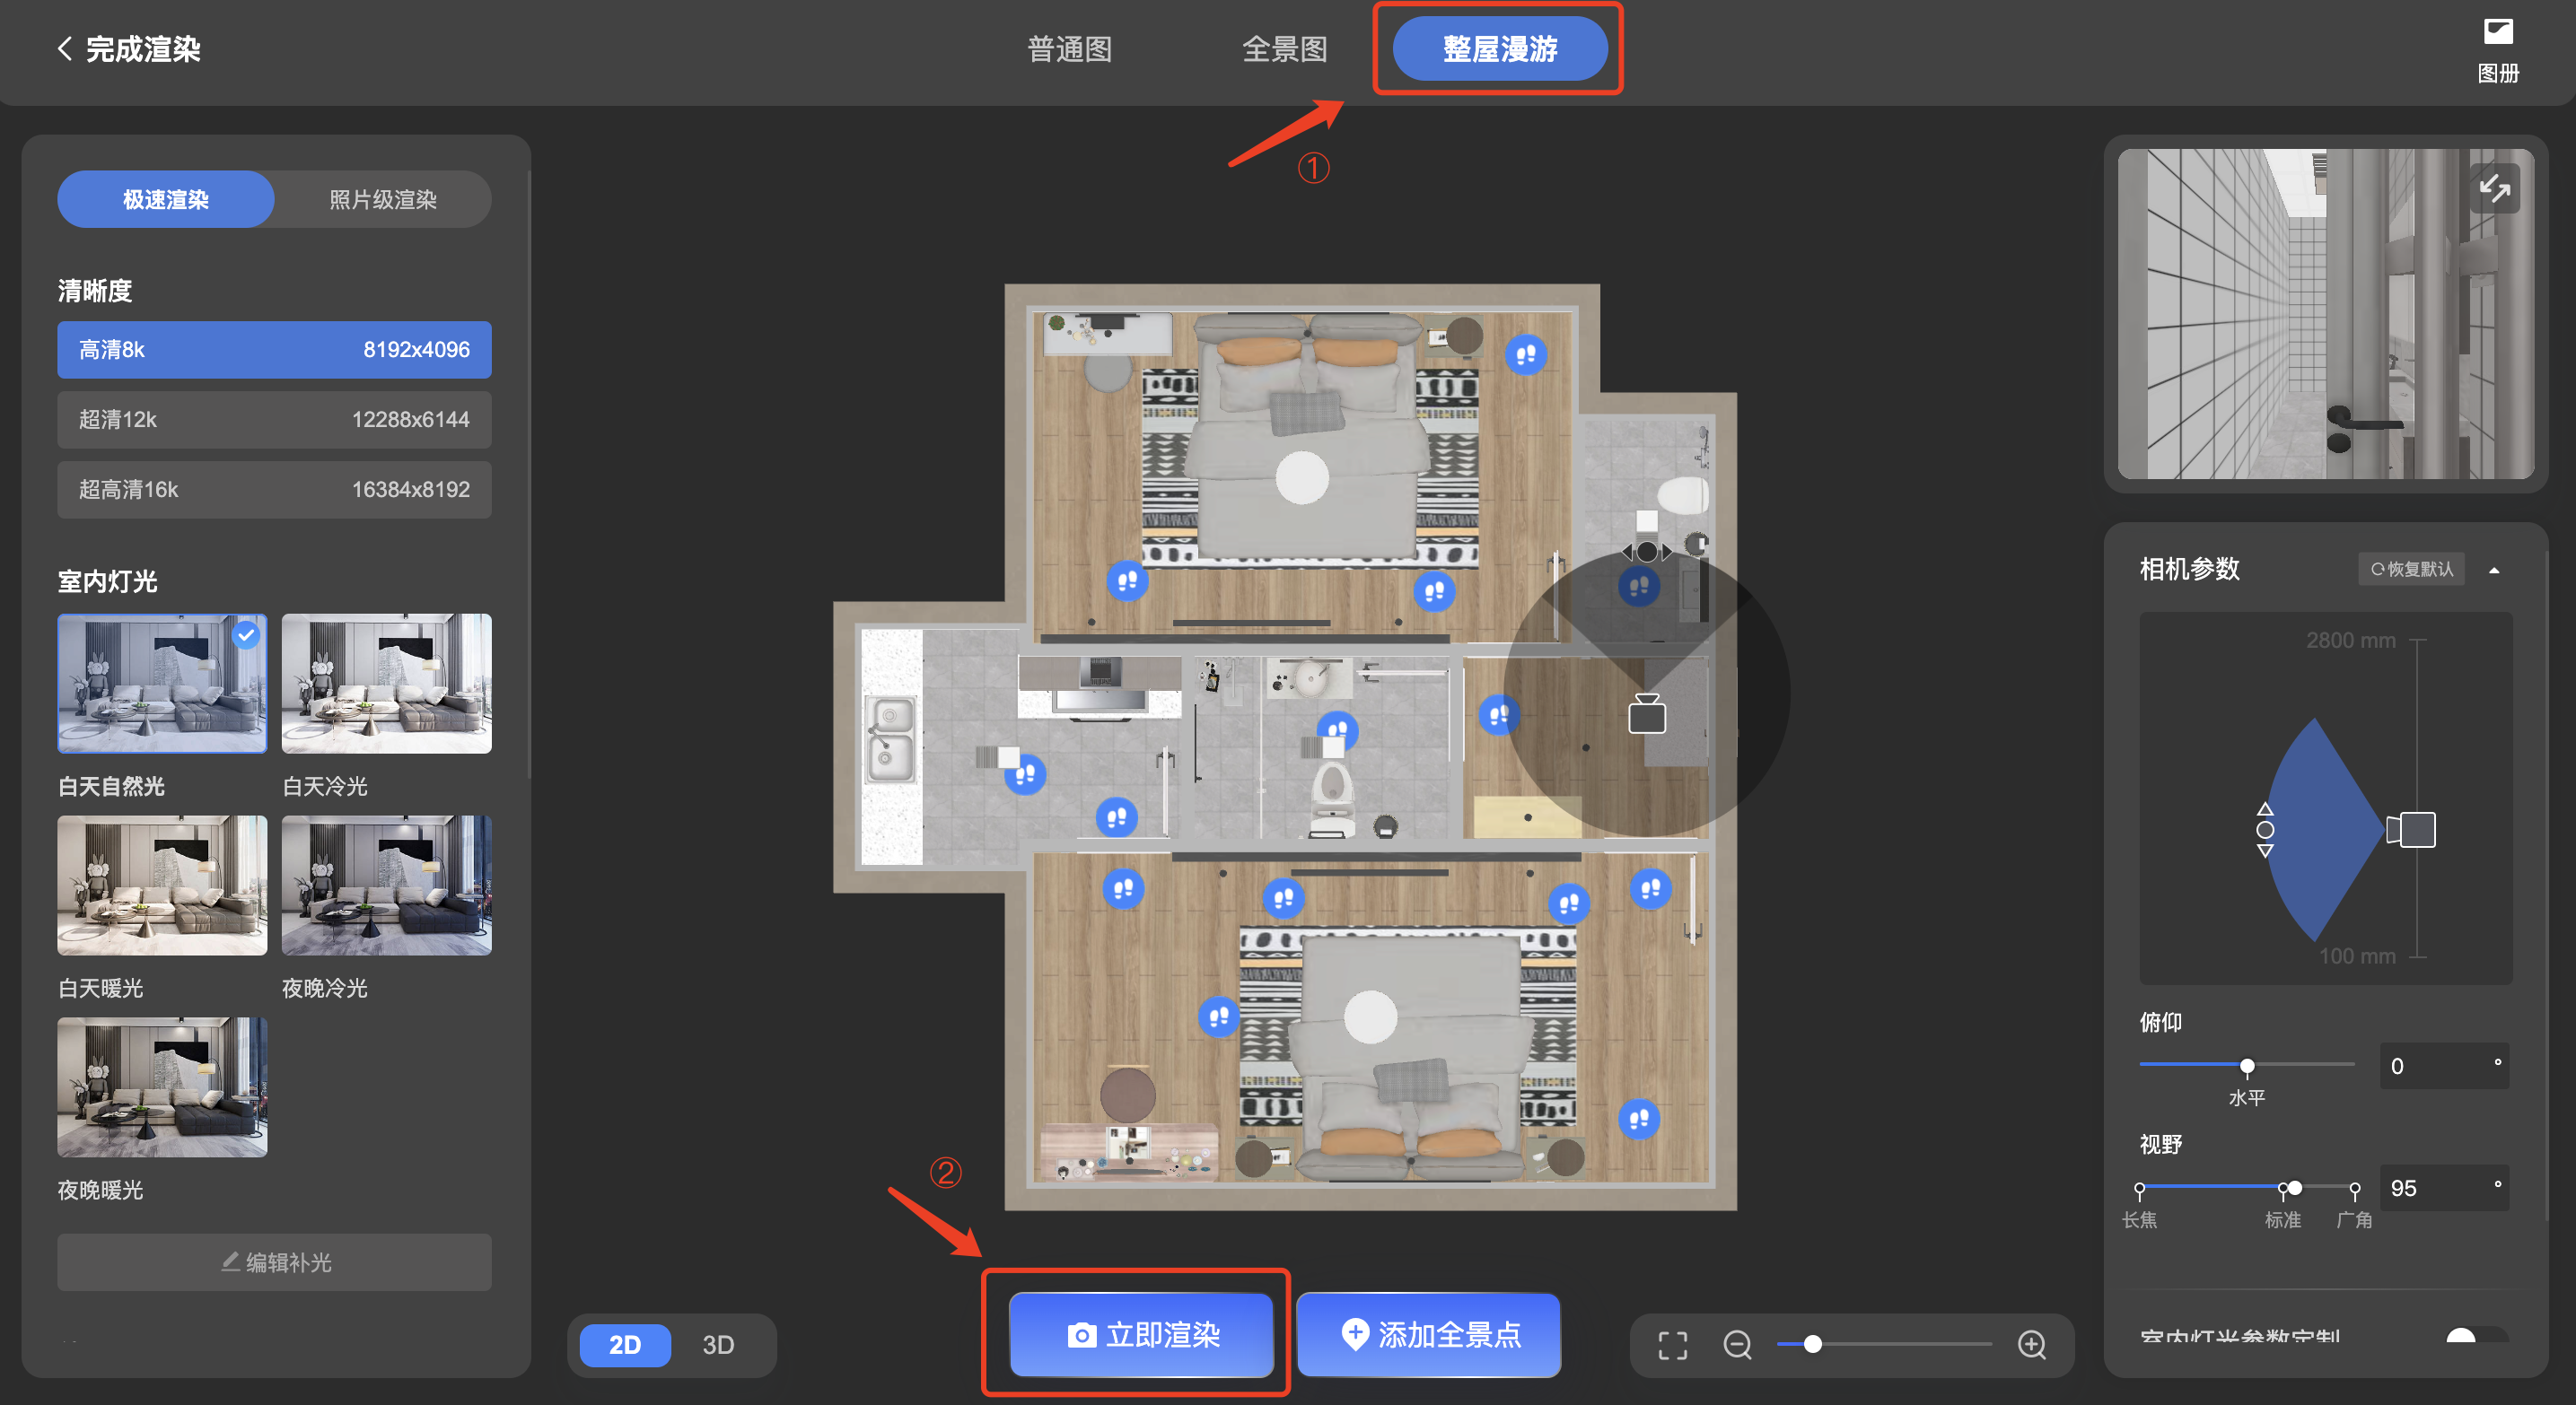Click the footprint marker in the top-right bedroom corner
Viewport: 2576px width, 1405px height.
[x=1526, y=353]
